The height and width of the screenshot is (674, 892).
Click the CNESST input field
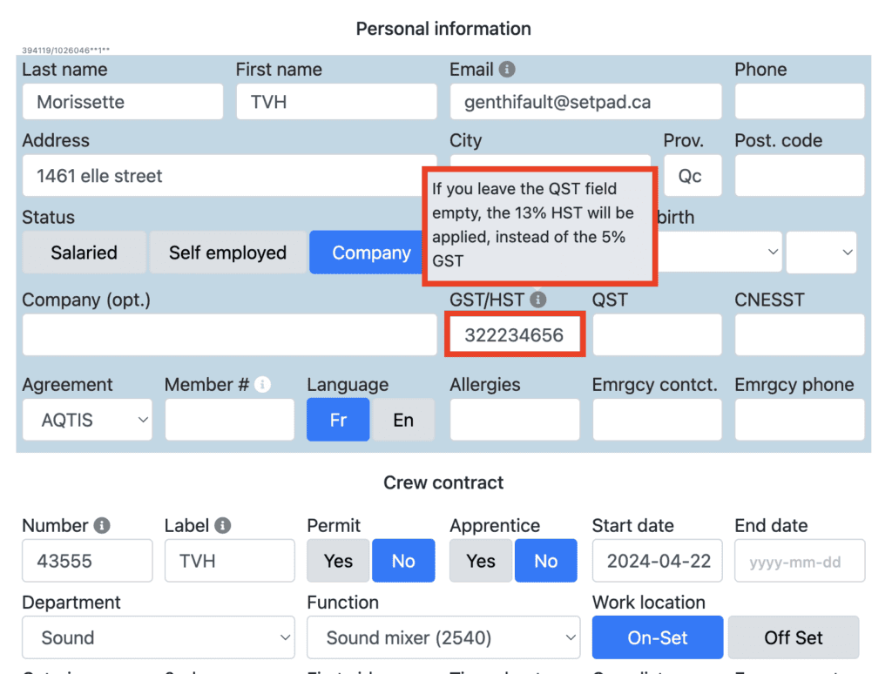point(800,335)
